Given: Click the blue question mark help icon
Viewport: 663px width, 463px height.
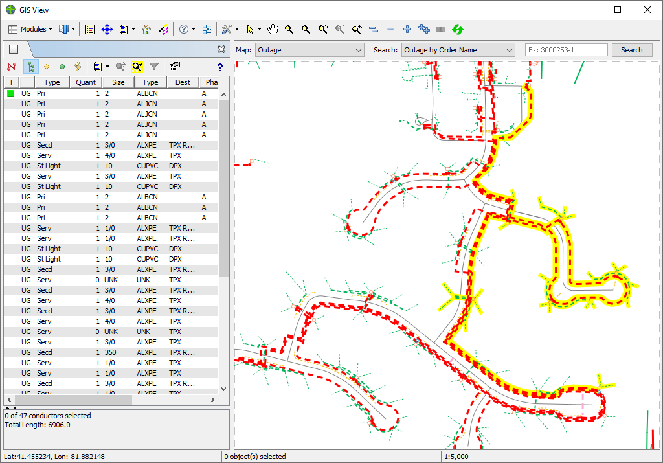Looking at the screenshot, I should [x=220, y=67].
